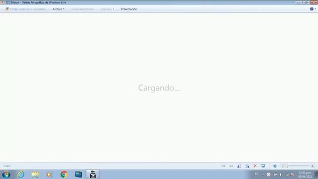Open the help question-mark menu

point(313,9)
